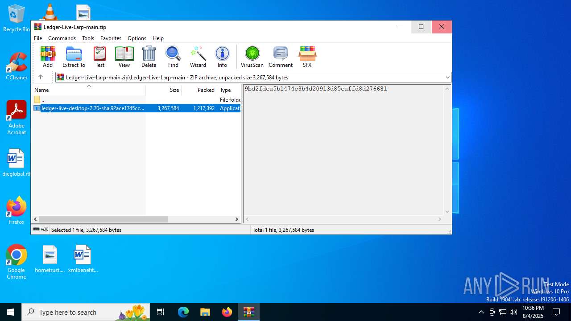Click file list scroll left arrow
This screenshot has height=321, width=571.
coord(36,219)
